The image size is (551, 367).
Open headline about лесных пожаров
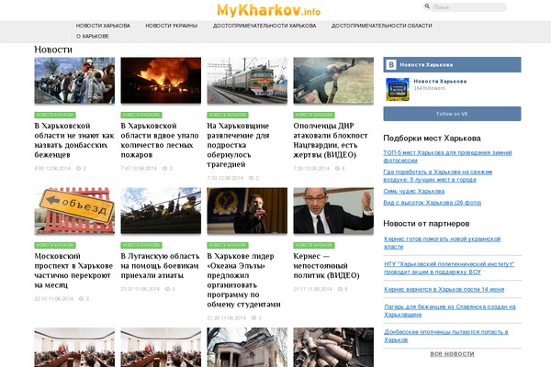click(160, 140)
